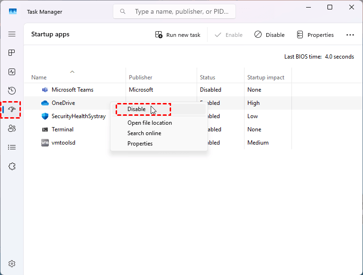Open Properties from the toolbar
363x275 pixels.
pyautogui.click(x=315, y=35)
